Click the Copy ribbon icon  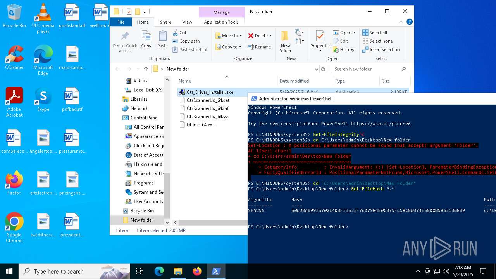point(146,39)
